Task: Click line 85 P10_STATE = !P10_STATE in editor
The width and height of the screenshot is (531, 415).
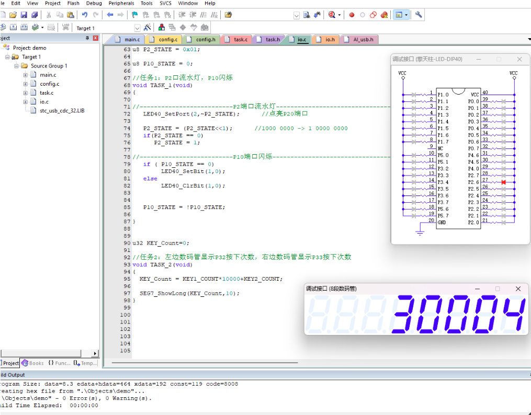Action: click(x=184, y=208)
